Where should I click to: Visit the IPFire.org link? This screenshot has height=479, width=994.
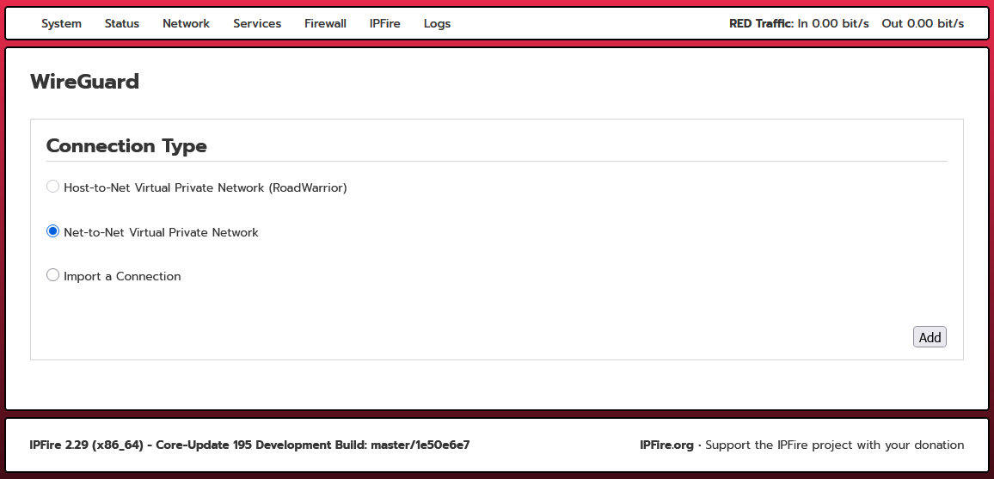pos(667,445)
